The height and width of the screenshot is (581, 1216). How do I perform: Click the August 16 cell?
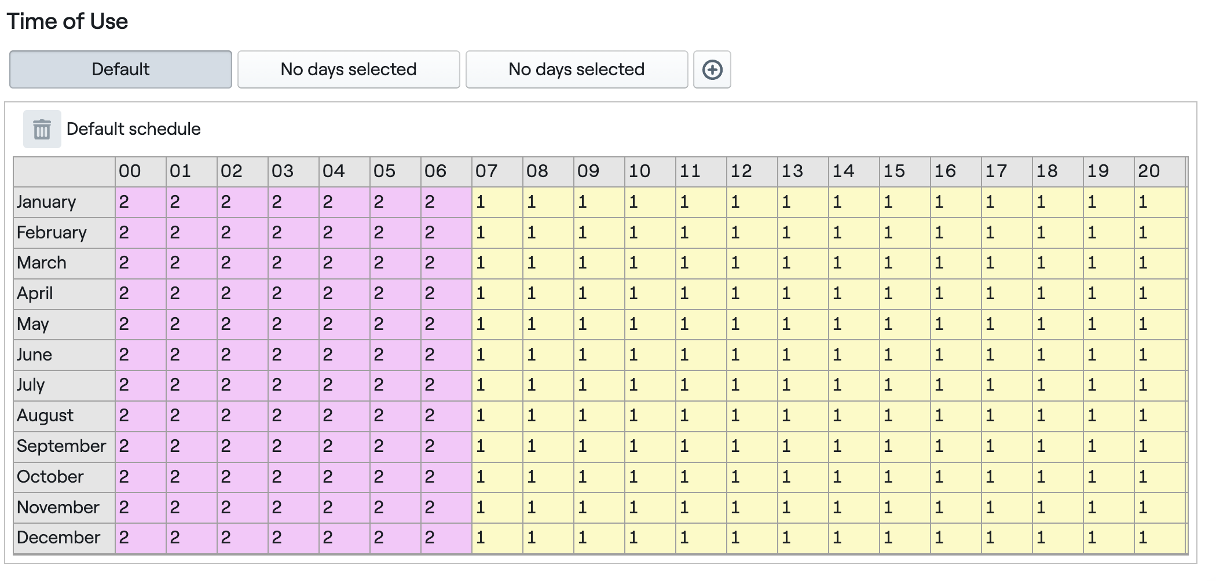pyautogui.click(x=955, y=415)
